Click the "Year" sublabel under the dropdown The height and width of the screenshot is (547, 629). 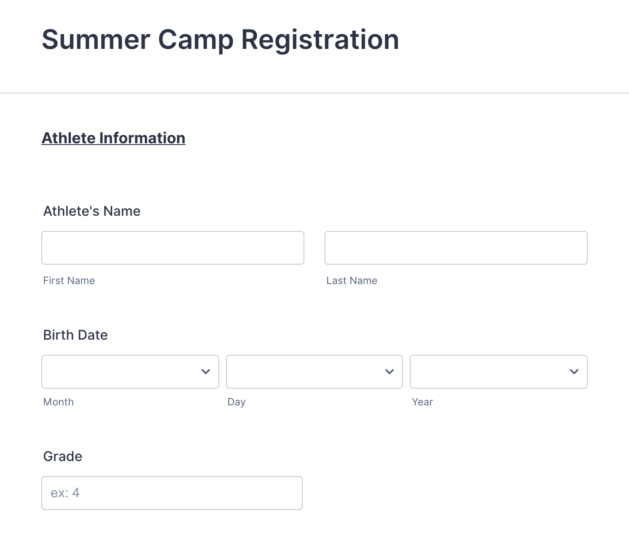coord(422,402)
